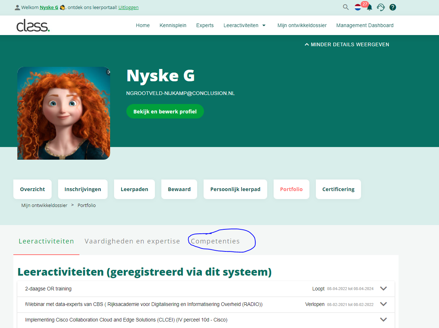Screen dimensions: 439x328
Task: Click the headset support icon
Action: (x=381, y=7)
